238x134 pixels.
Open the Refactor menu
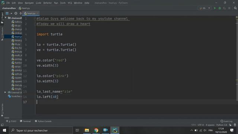[x=48, y=3]
